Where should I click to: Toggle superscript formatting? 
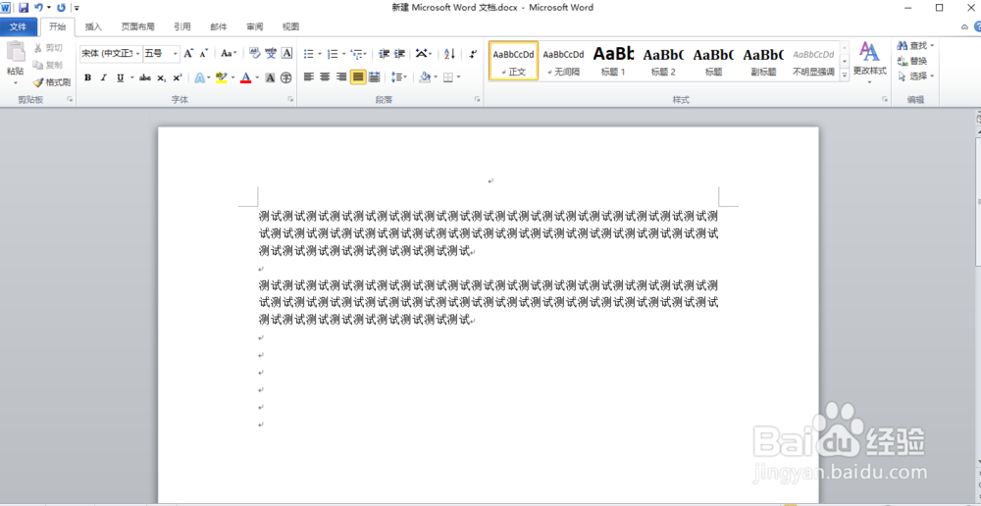pos(178,77)
